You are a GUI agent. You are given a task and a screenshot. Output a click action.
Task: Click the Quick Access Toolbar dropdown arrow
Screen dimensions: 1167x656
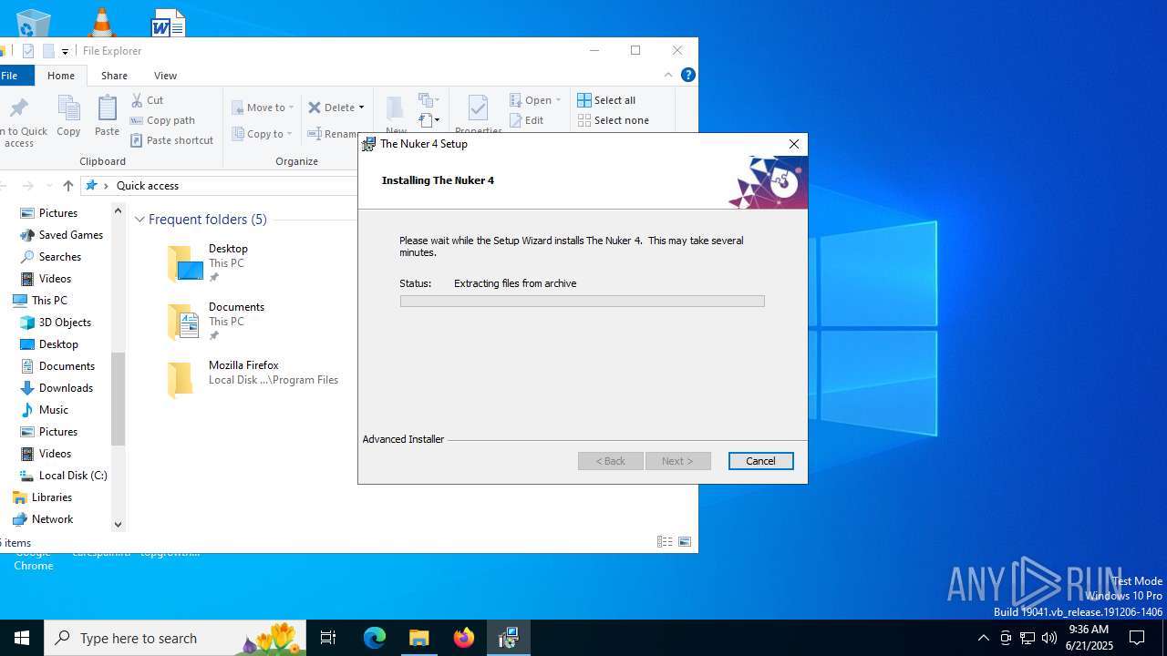pyautogui.click(x=65, y=52)
